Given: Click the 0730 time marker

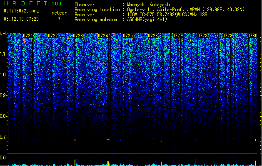Looking at the screenshot, I should 252,36.
